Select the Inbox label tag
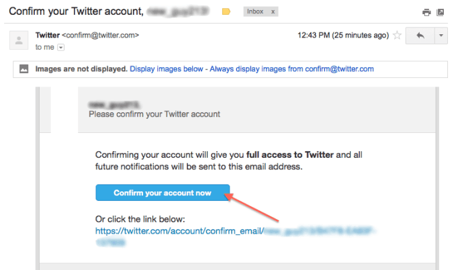Screen dimensions: 458x270 pos(255,11)
